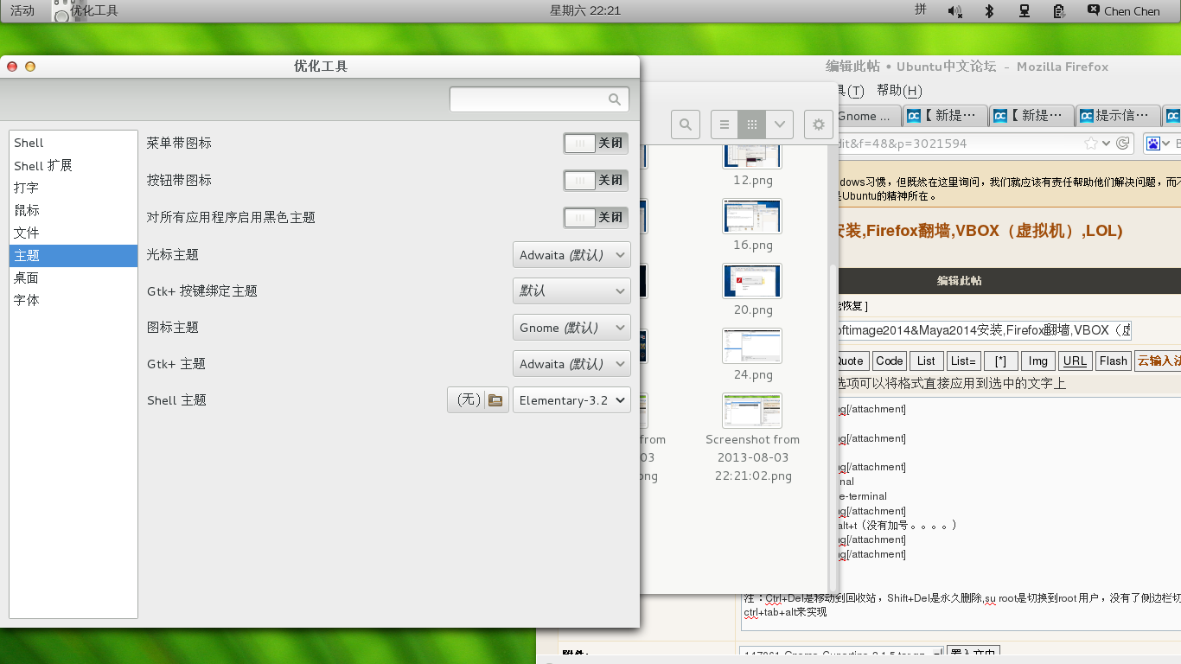Click the Img BBCode button
Image resolution: width=1181 pixels, height=664 pixels.
1038,361
